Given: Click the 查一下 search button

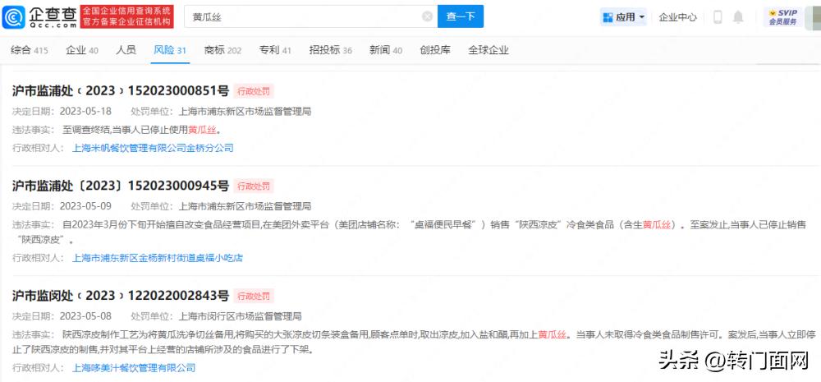Looking at the screenshot, I should [x=461, y=16].
